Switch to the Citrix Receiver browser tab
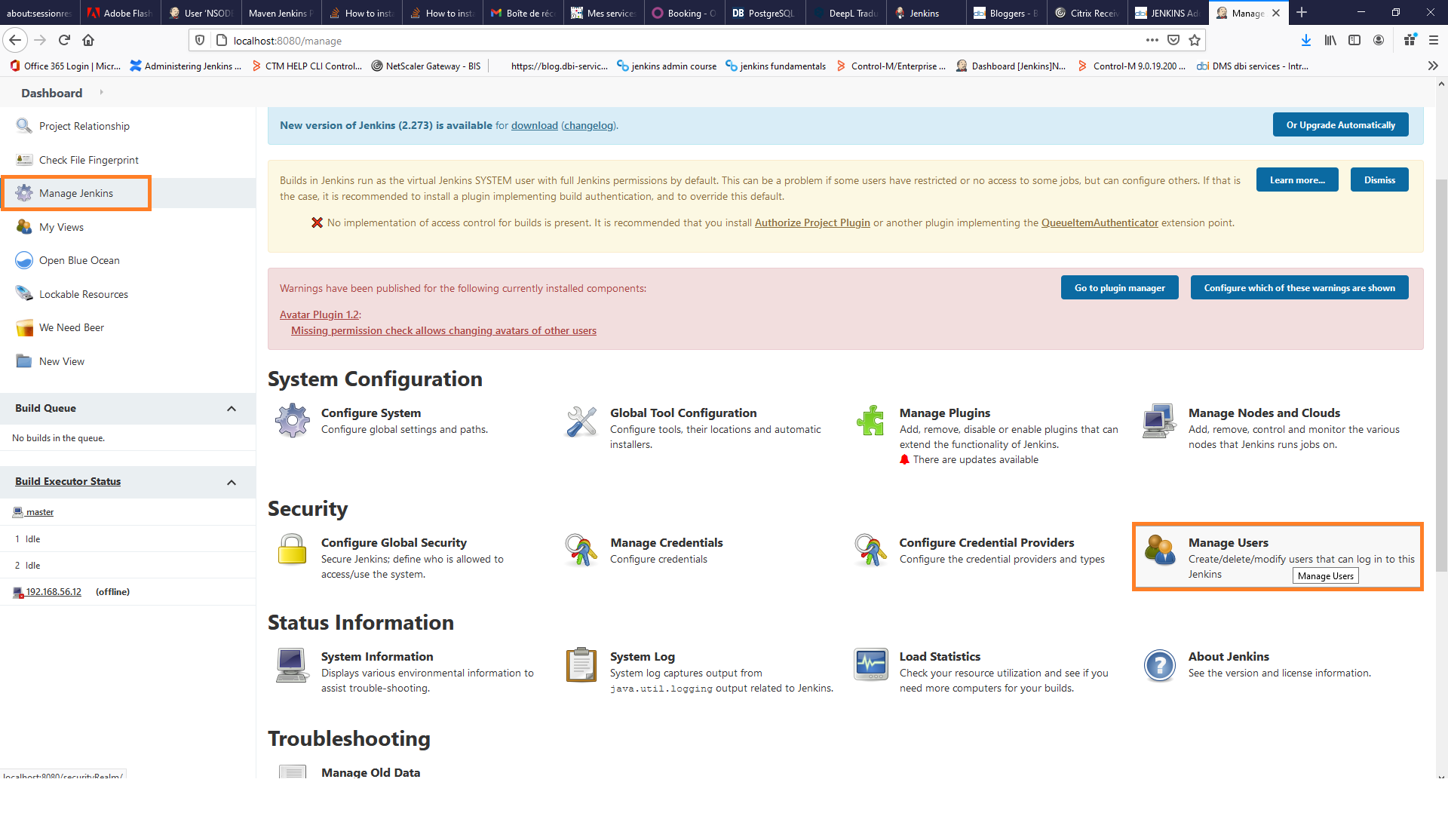1448x813 pixels. coord(1087,13)
